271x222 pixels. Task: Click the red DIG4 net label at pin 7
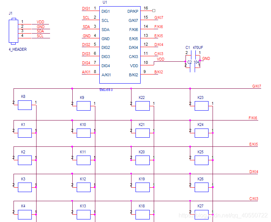86,63
